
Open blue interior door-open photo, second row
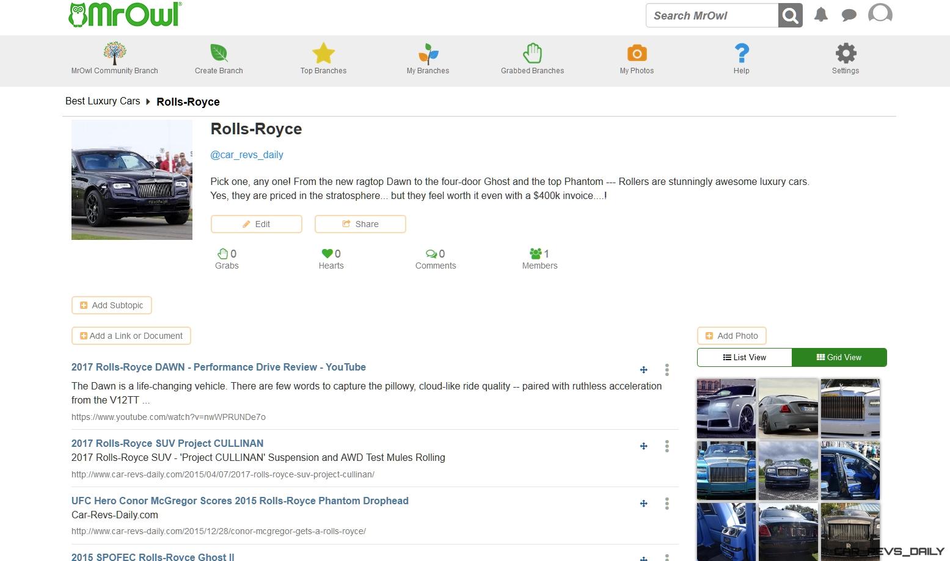[x=850, y=471]
